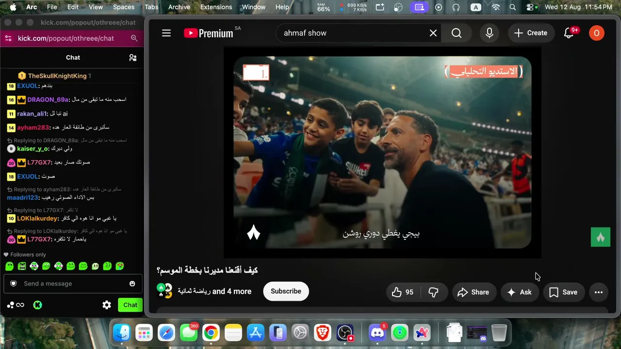Click ayham283 username in chat
The image size is (621, 349).
click(33, 127)
